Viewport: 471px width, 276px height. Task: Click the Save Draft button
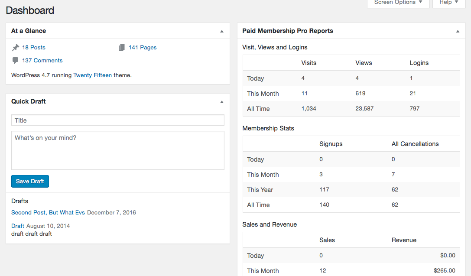point(30,182)
